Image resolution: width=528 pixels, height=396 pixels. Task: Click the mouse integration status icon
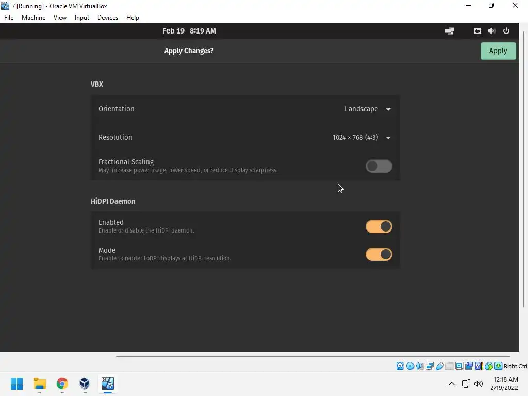(489, 366)
